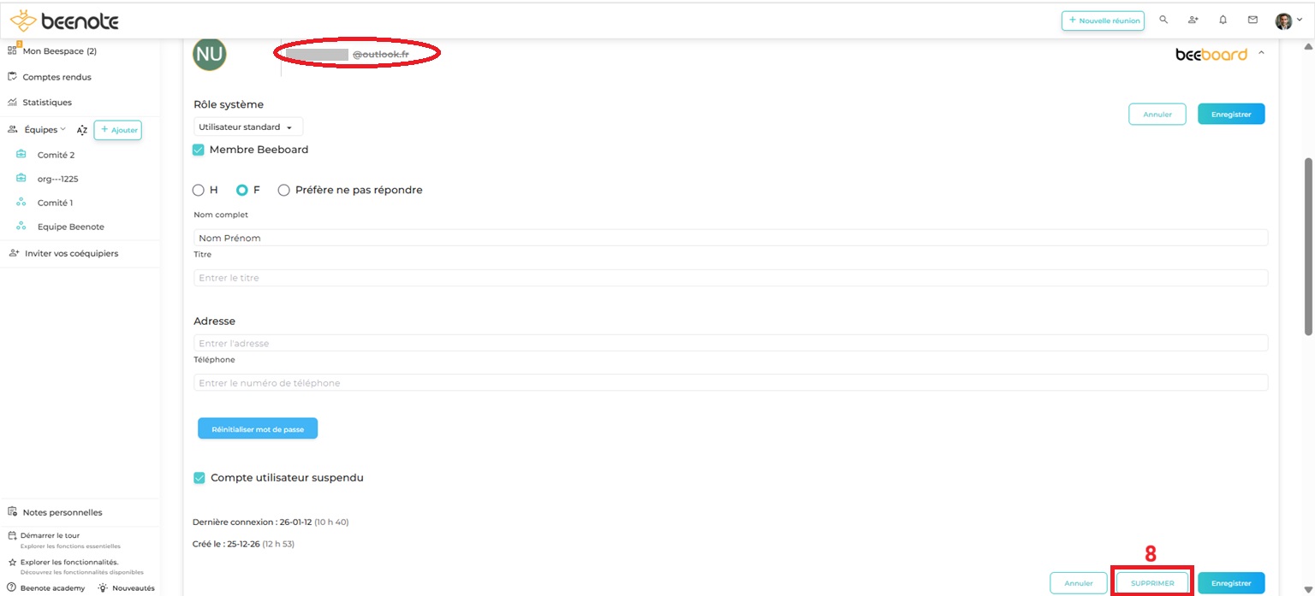Click the Beenote logo
The height and width of the screenshot is (596, 1315).
pos(64,21)
